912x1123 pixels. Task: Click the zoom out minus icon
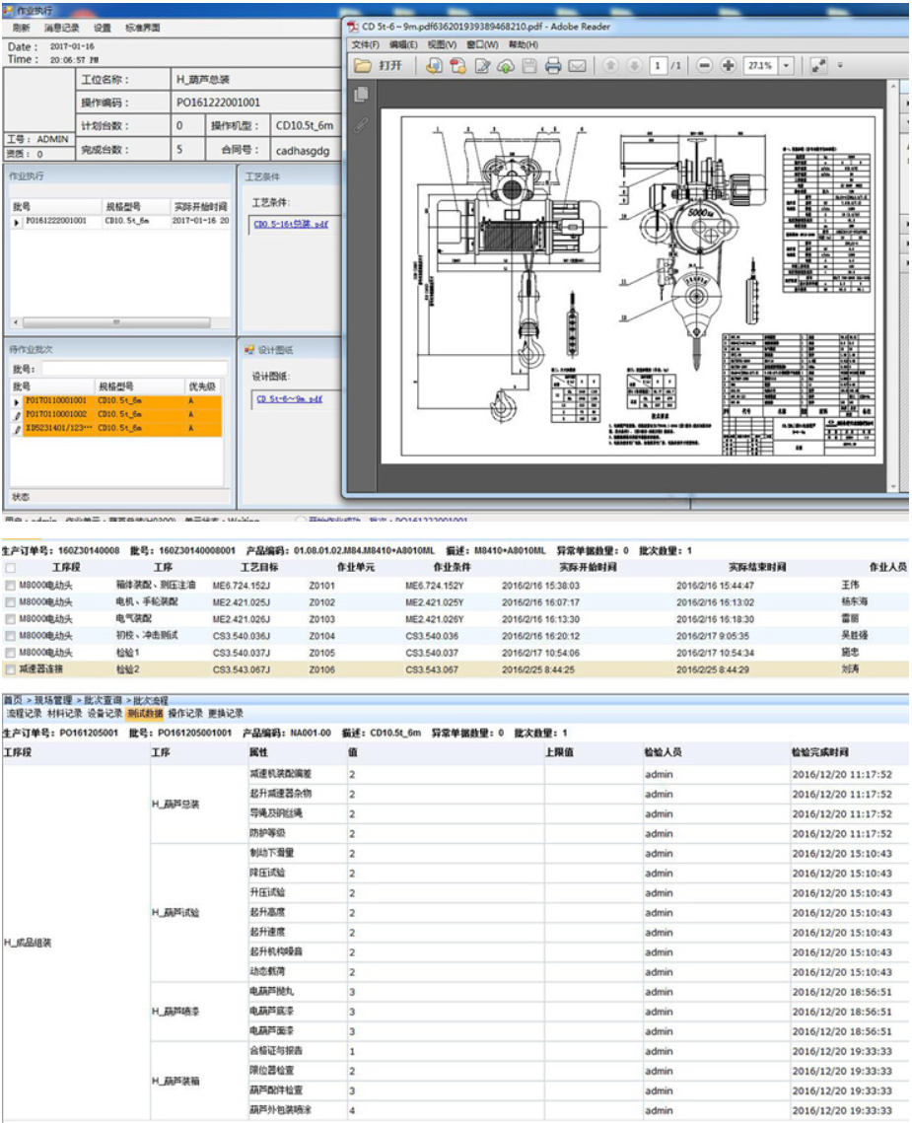704,66
